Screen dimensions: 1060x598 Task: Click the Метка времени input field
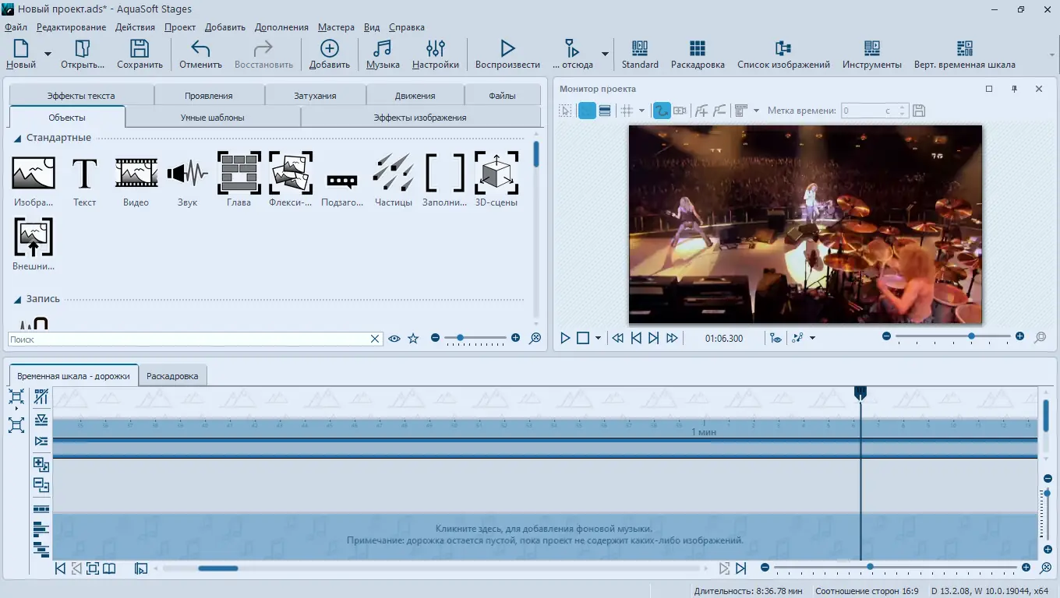click(x=869, y=111)
